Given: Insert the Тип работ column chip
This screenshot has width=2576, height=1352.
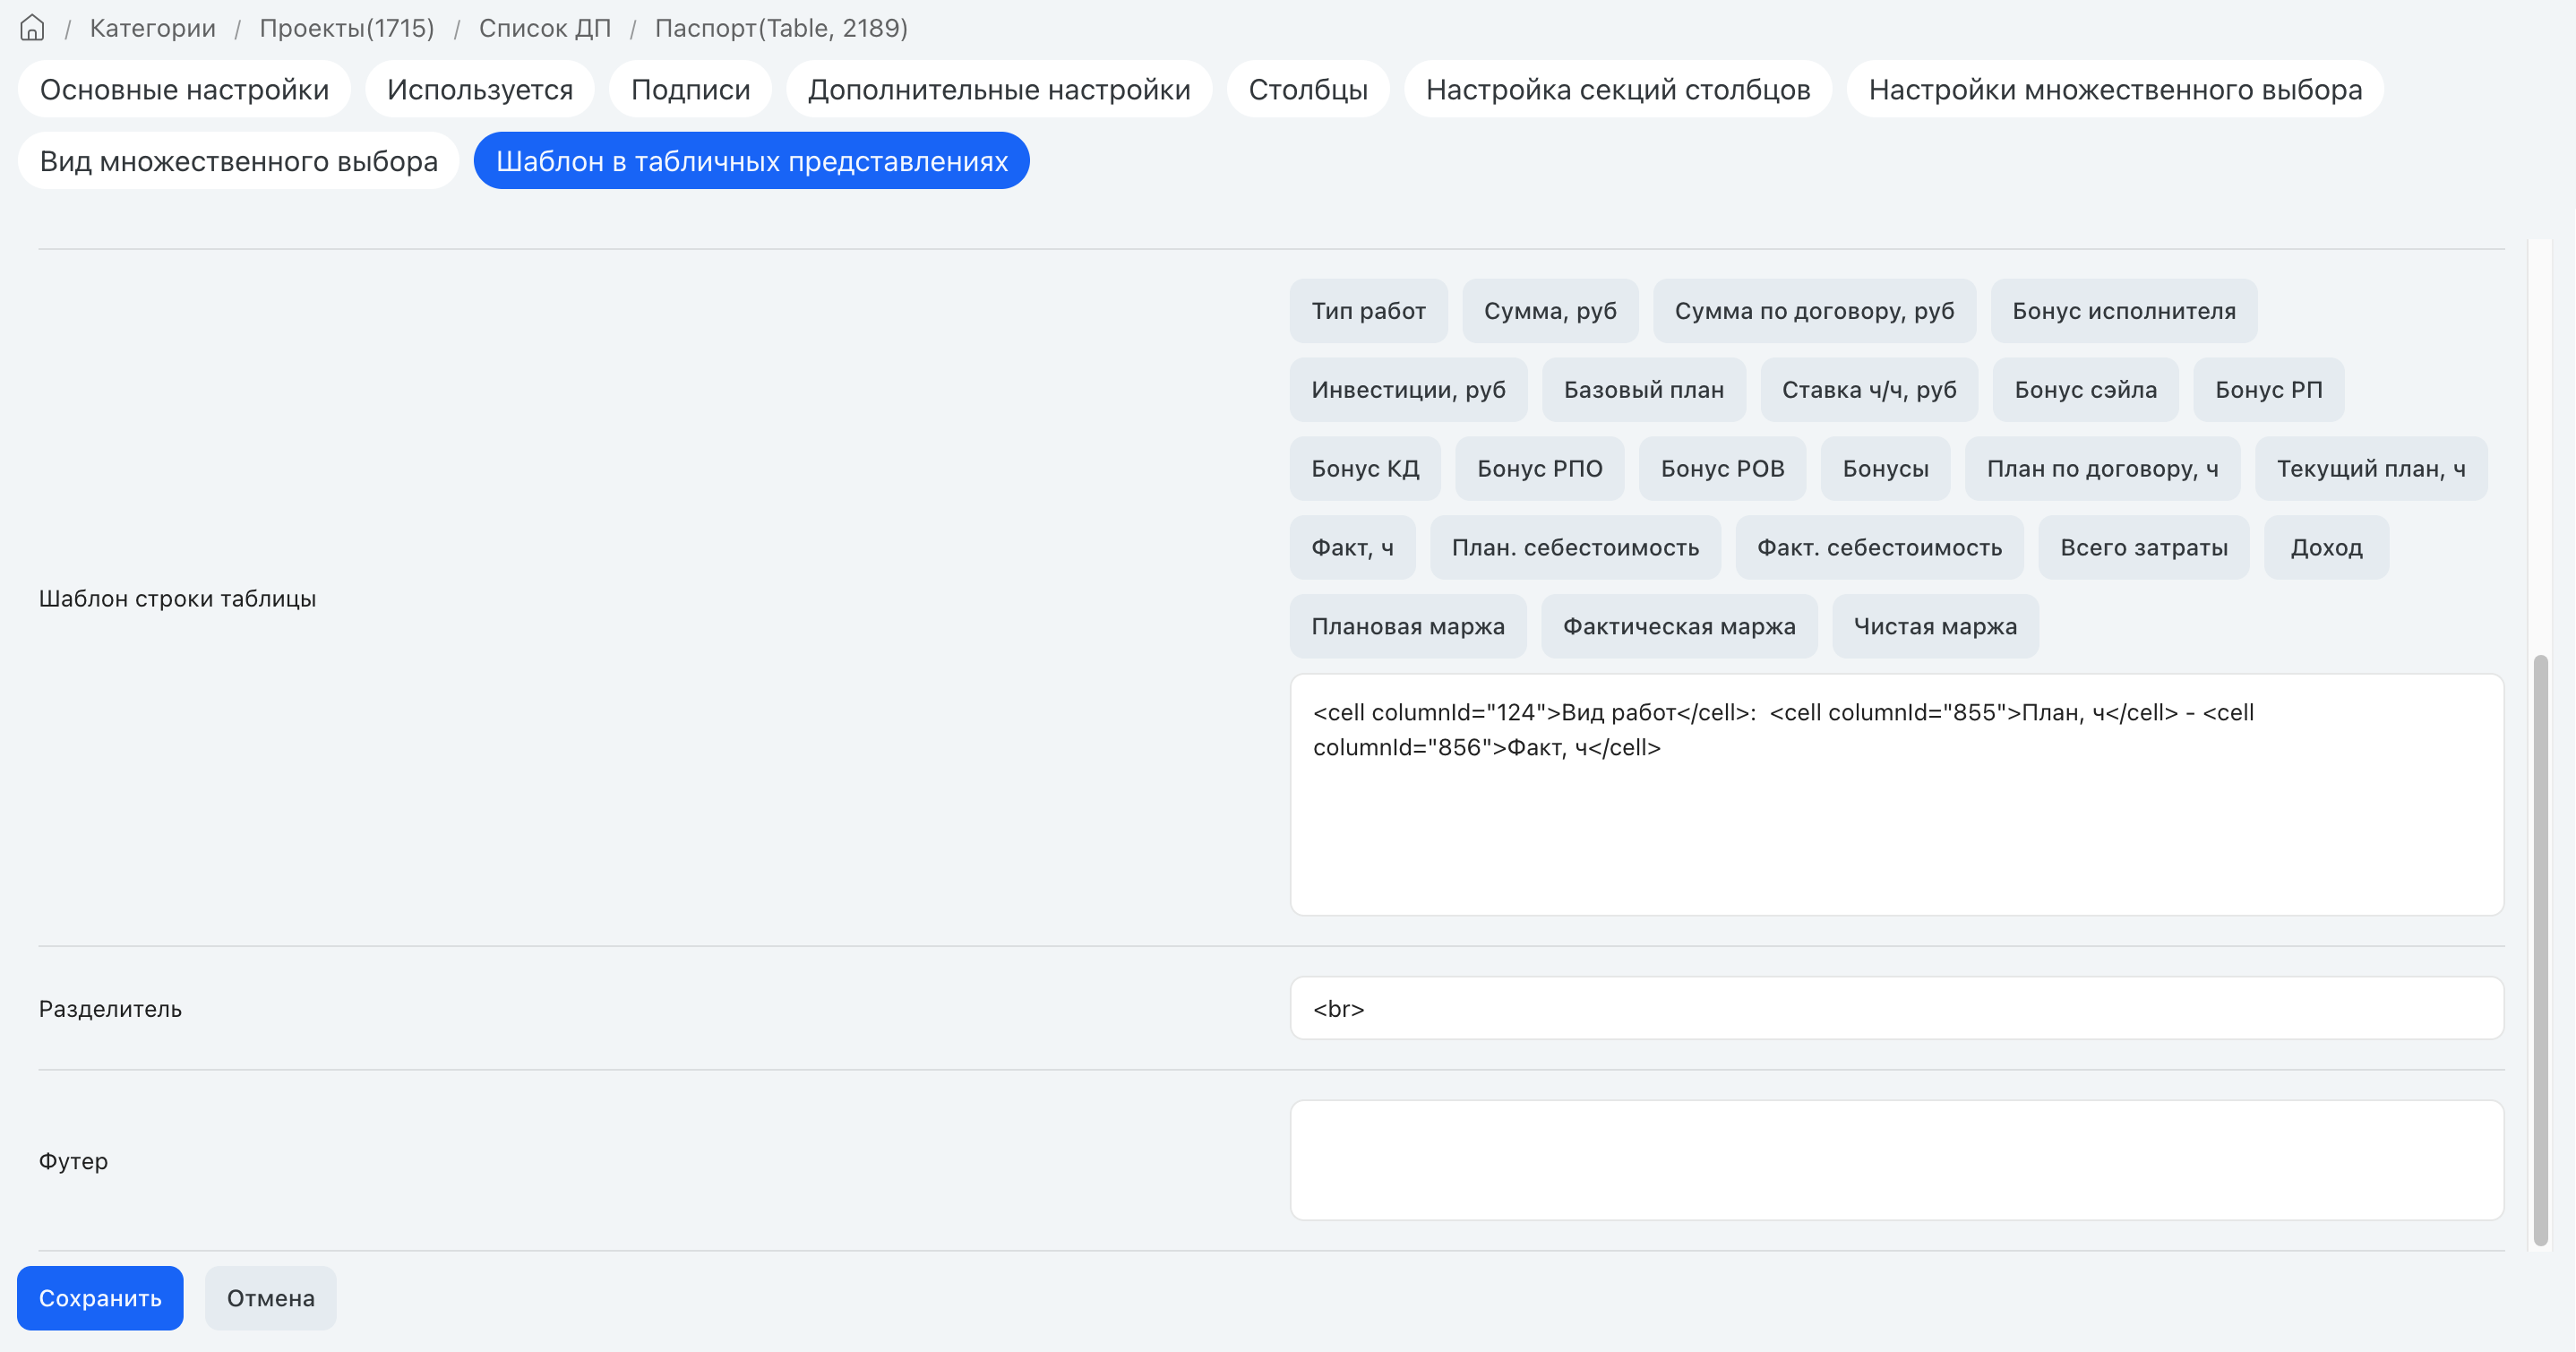Looking at the screenshot, I should (1368, 311).
